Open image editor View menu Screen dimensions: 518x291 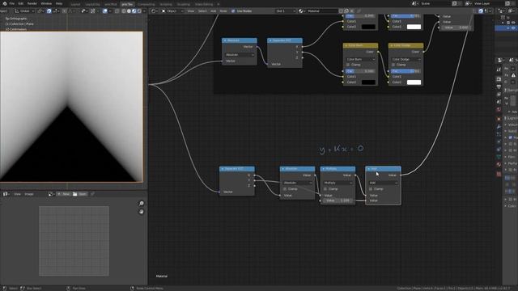pos(17,194)
